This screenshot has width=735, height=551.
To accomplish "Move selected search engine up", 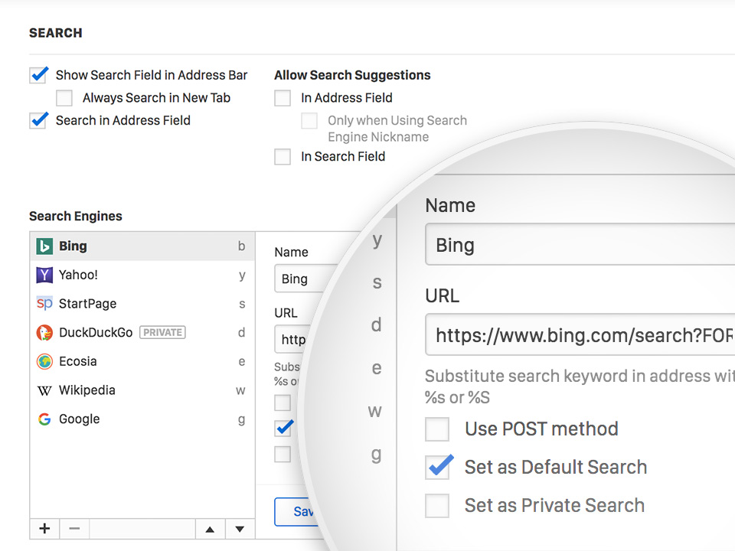I will point(210,529).
